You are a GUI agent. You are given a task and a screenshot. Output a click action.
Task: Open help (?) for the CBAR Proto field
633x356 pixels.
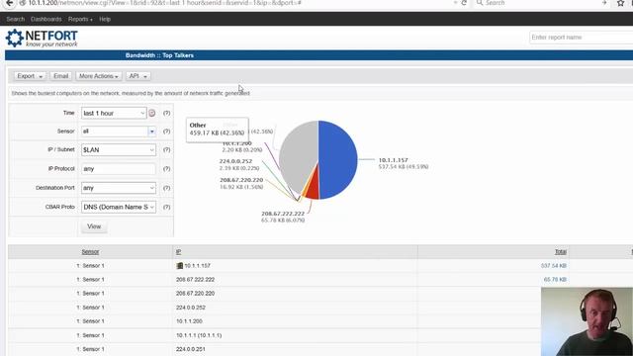tap(167, 207)
